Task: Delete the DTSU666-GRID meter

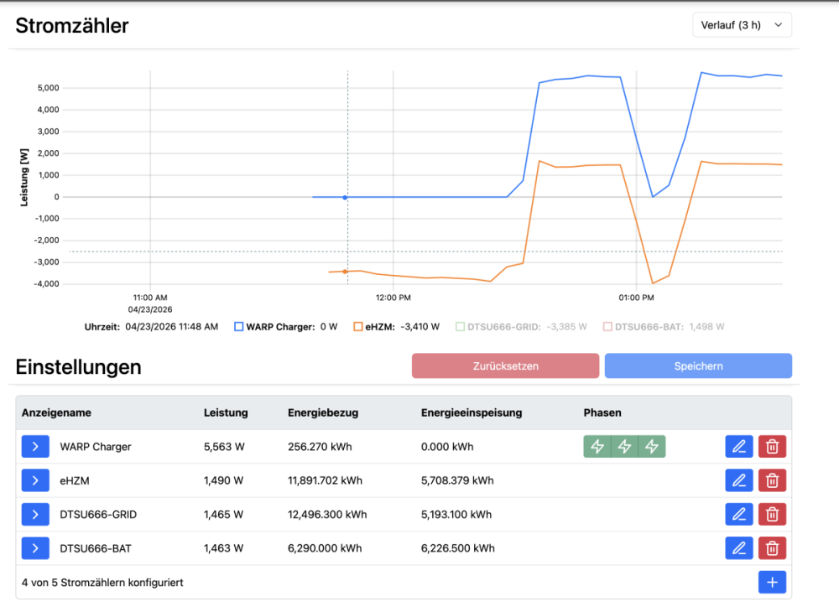Action: point(772,514)
